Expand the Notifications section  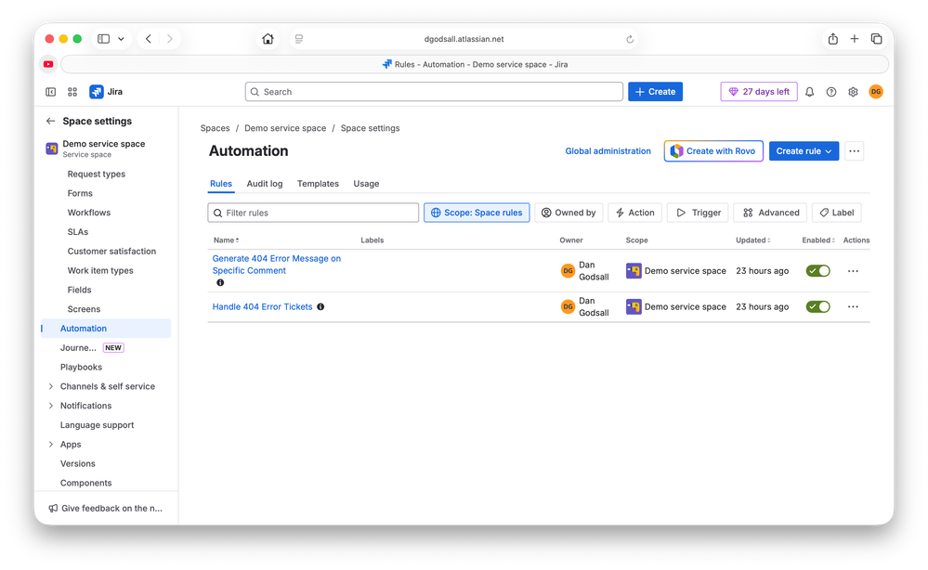pyautogui.click(x=51, y=406)
